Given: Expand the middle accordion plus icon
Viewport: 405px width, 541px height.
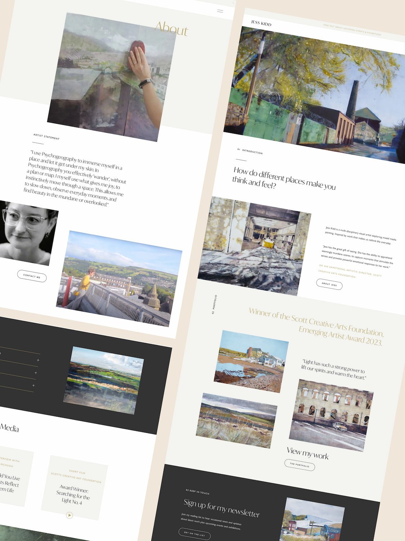Looking at the screenshot, I should pos(36,373).
